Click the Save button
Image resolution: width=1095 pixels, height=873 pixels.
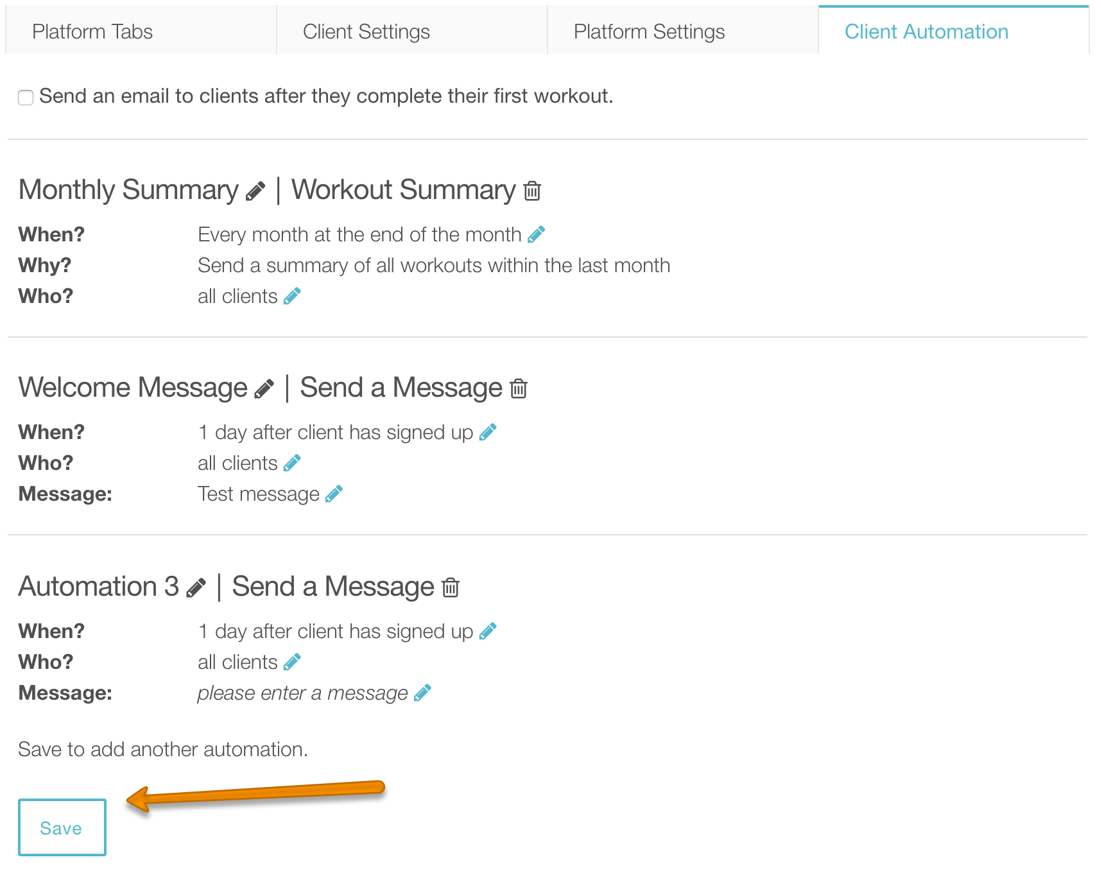click(x=62, y=827)
